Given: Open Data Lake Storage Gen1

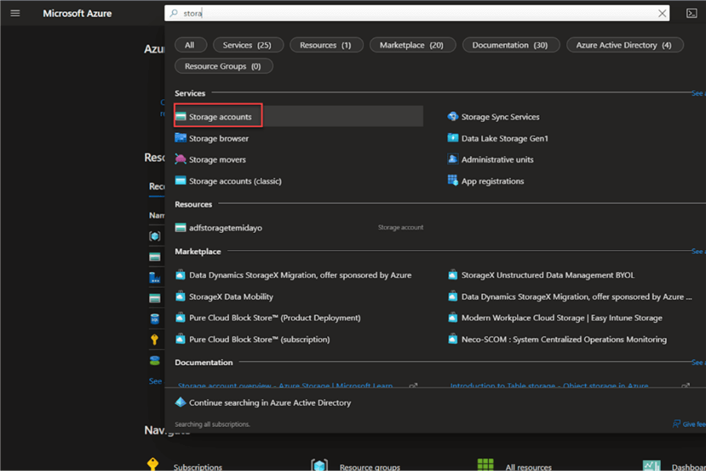Looking at the screenshot, I should pos(504,139).
